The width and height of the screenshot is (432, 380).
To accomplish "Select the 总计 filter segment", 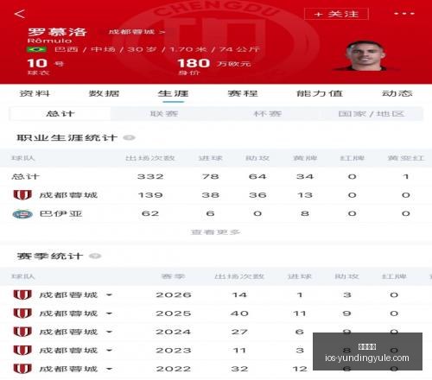I will (x=60, y=113).
